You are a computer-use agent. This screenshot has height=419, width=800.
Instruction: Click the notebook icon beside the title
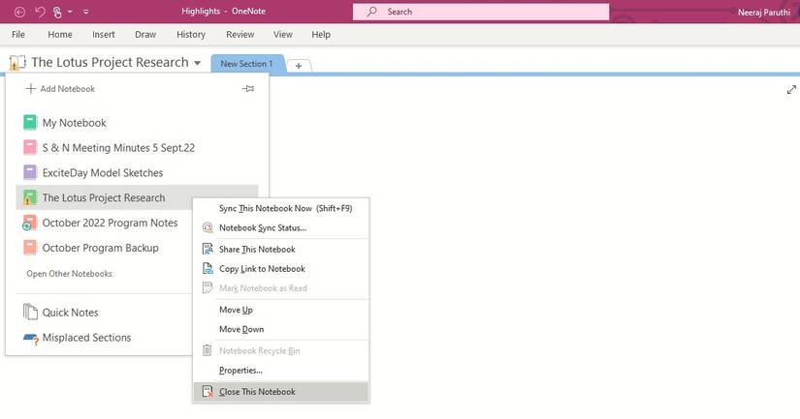click(x=17, y=63)
